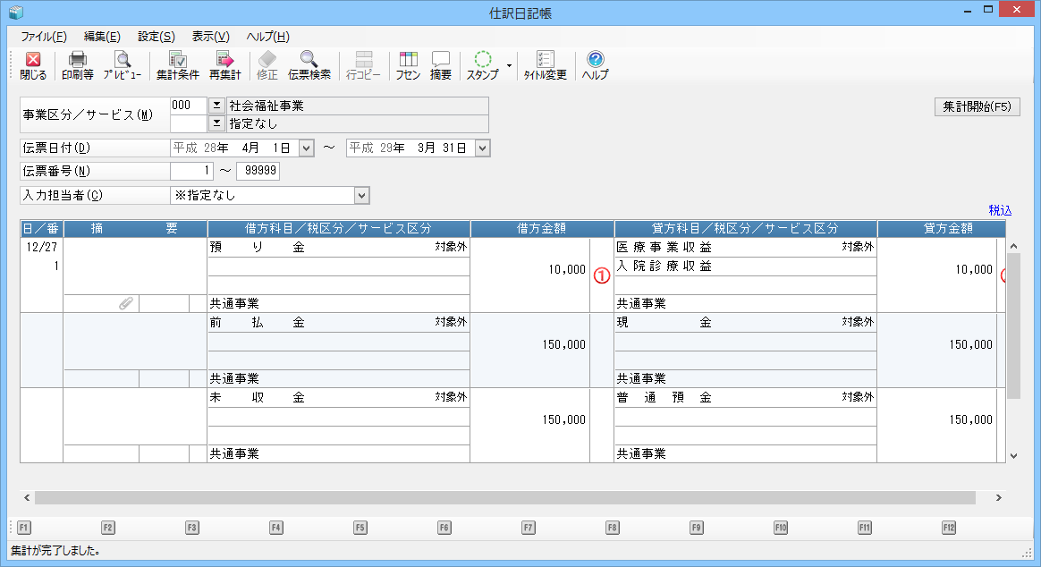Open the プレビュー print preview
Screen dimensions: 1041x567
tap(122, 66)
